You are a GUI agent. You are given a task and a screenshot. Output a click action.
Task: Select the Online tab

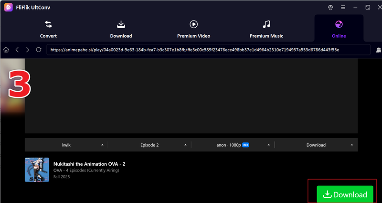339,29
